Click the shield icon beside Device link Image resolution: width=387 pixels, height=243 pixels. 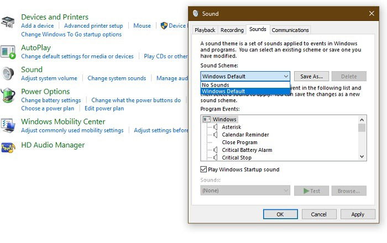(x=164, y=25)
